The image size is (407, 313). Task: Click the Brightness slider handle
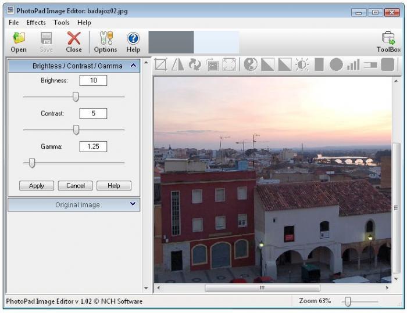coord(76,97)
